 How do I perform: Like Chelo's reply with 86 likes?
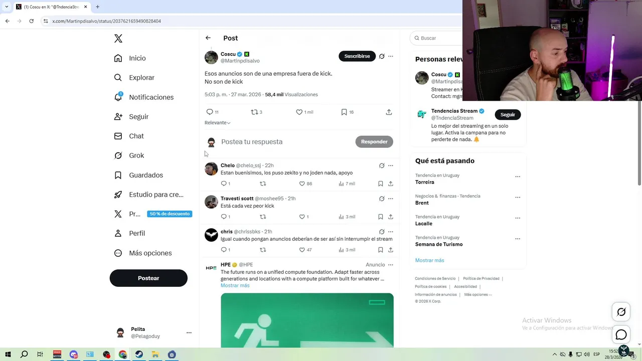click(305, 184)
